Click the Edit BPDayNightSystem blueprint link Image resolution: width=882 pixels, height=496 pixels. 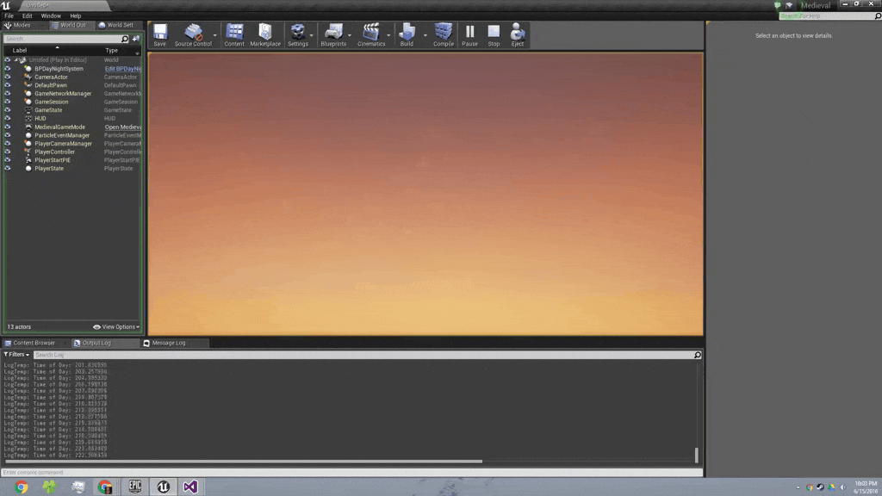122,69
